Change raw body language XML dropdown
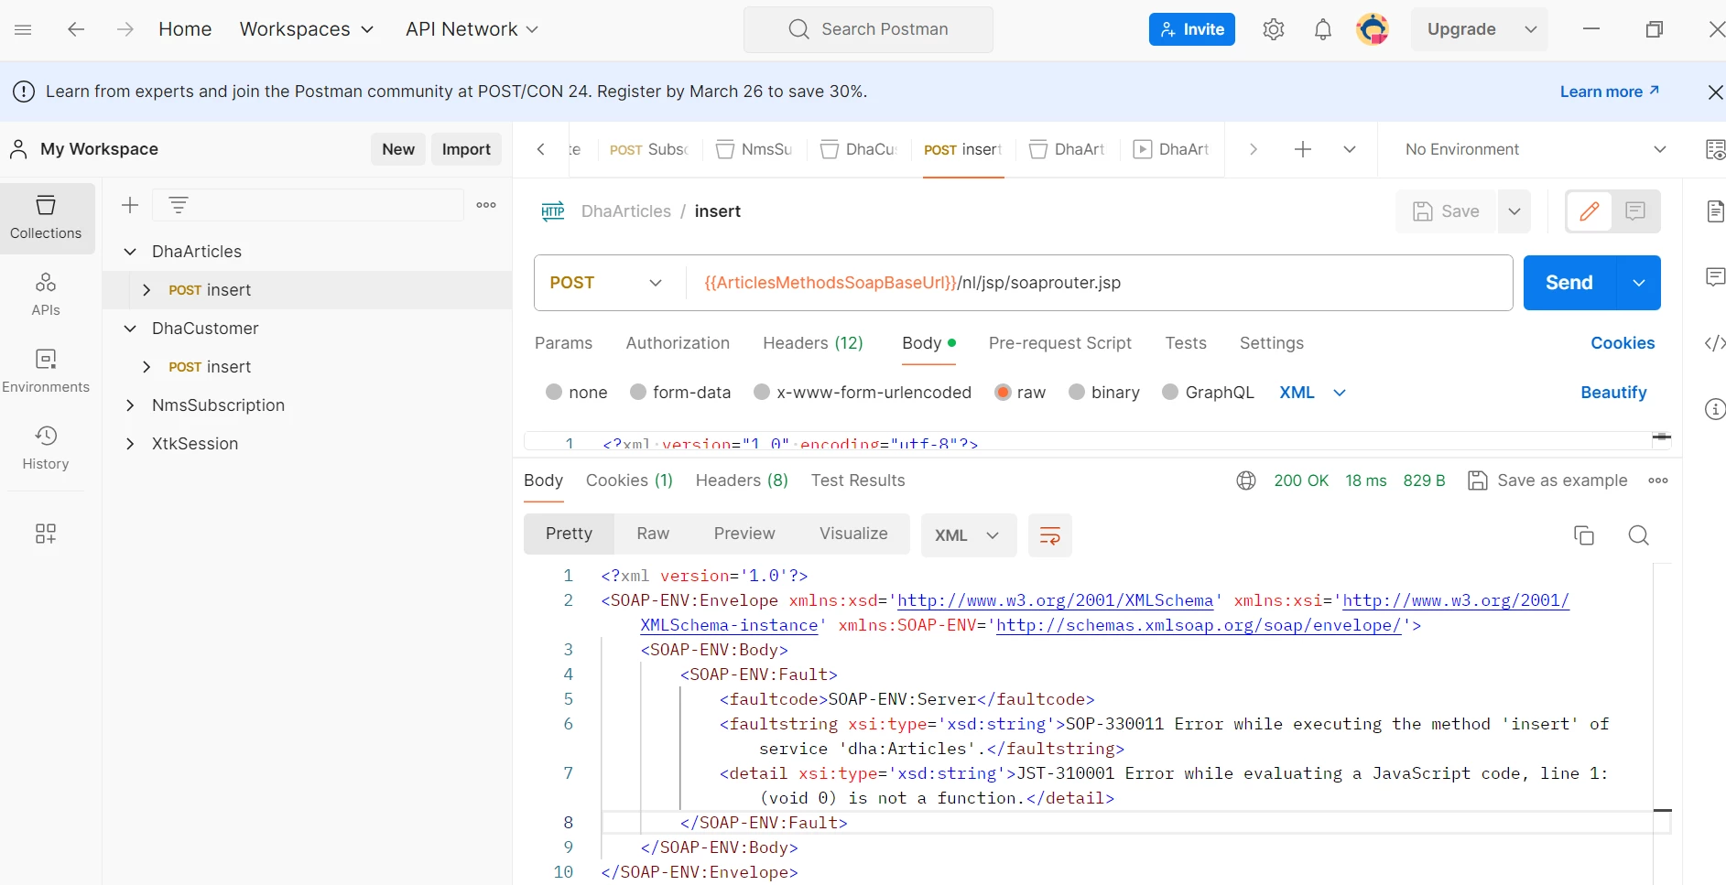The width and height of the screenshot is (1726, 885). pyautogui.click(x=1313, y=392)
